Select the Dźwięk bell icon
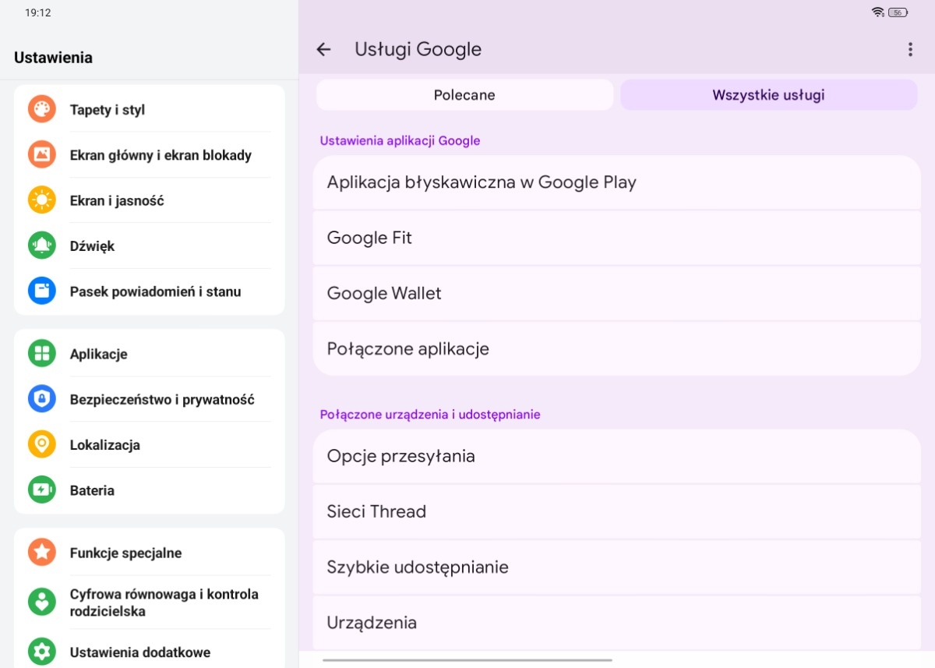Viewport: 935px width, 668px height. (x=42, y=246)
